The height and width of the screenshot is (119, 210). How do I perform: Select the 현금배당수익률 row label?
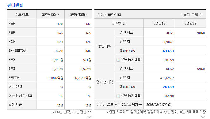20,96
